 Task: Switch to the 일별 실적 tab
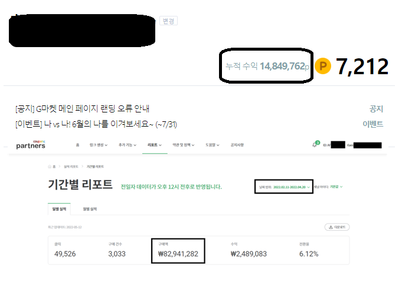(59, 209)
